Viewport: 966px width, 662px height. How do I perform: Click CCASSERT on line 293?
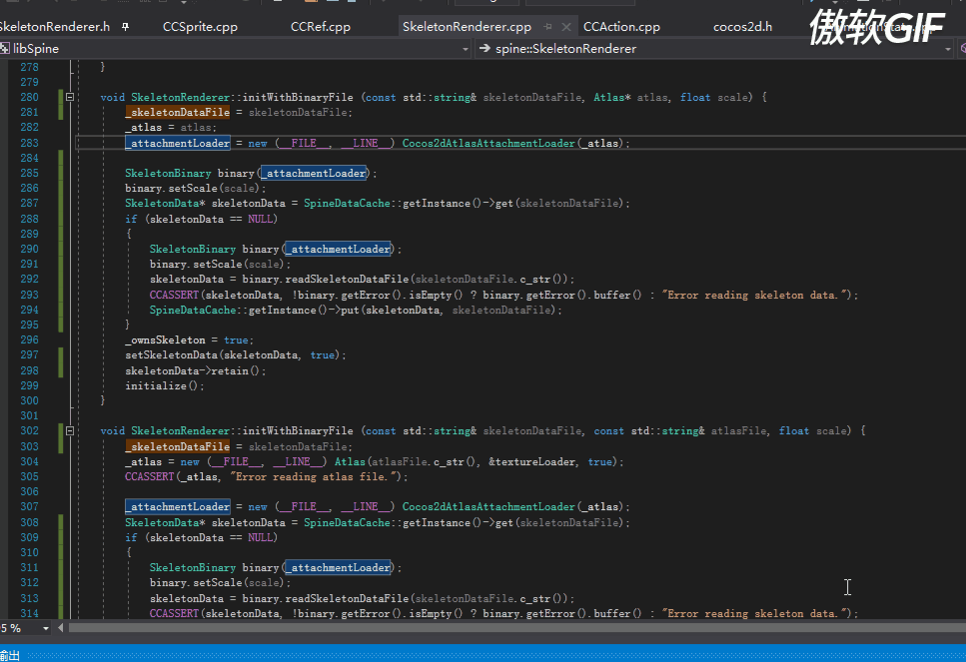pos(174,295)
